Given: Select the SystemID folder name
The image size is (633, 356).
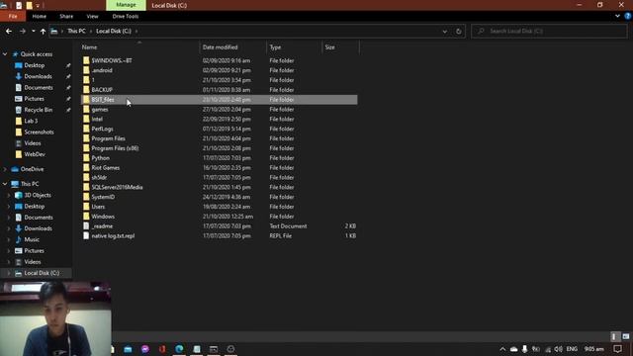Looking at the screenshot, I should pyautogui.click(x=103, y=197).
